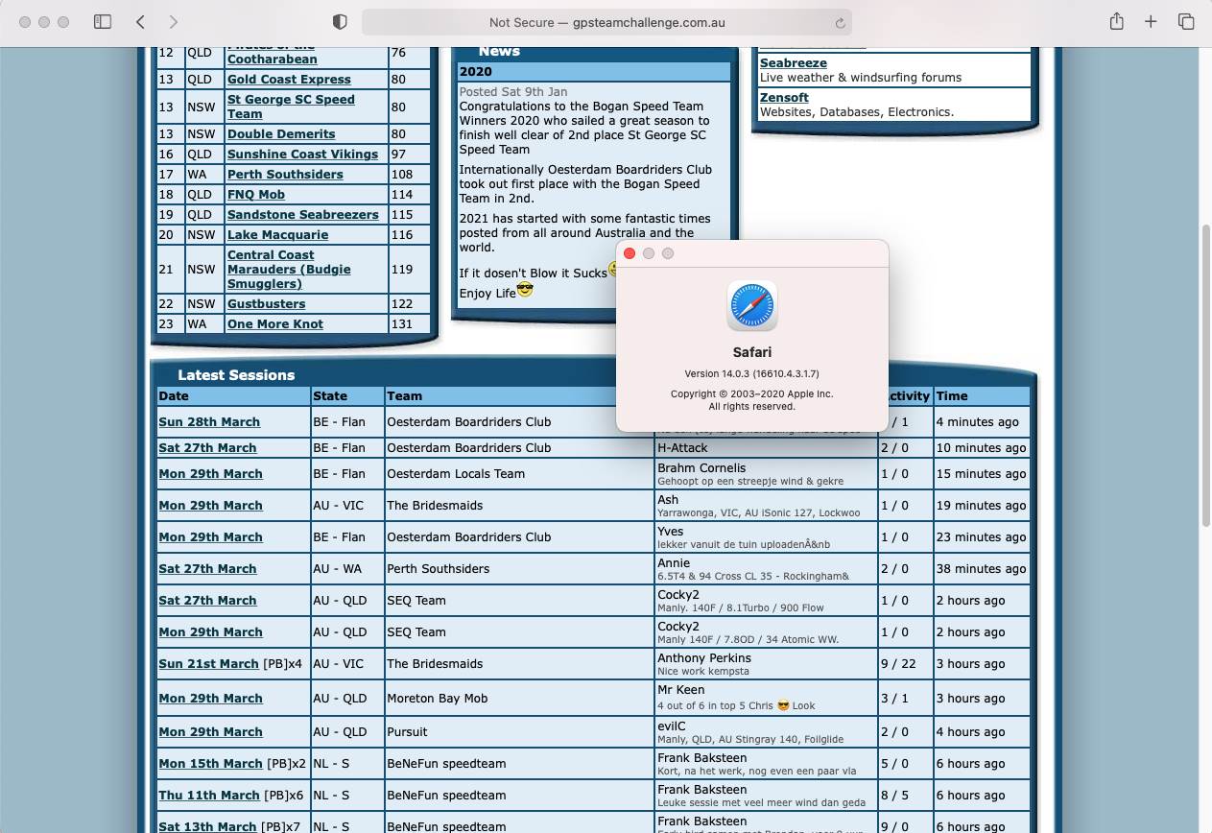This screenshot has height=833, width=1212.
Task: Open the Sun 28th March session
Action: pos(207,421)
